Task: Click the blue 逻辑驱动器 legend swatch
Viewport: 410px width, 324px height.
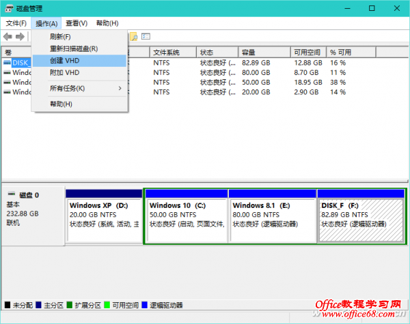Action: pos(144,305)
